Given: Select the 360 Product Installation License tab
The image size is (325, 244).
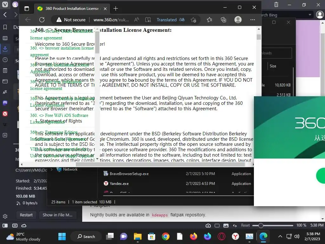Looking at the screenshot, I should [71, 9].
